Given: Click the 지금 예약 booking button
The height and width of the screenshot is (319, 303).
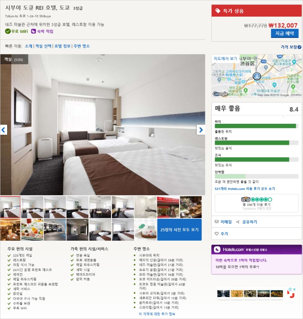Looking at the screenshot, I should tap(285, 33).
